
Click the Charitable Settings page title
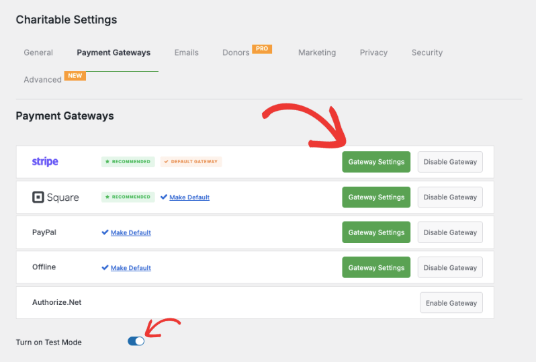point(66,20)
